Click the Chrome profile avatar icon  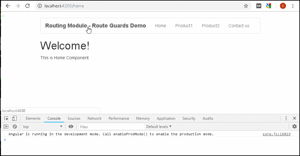click(x=283, y=6)
